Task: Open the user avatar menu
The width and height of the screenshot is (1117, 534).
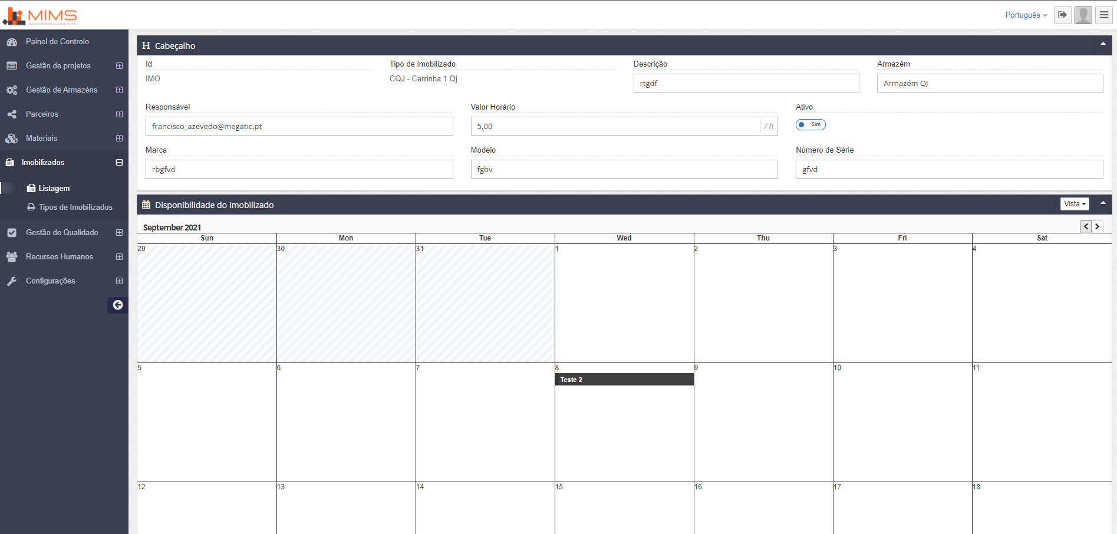Action: click(1083, 15)
